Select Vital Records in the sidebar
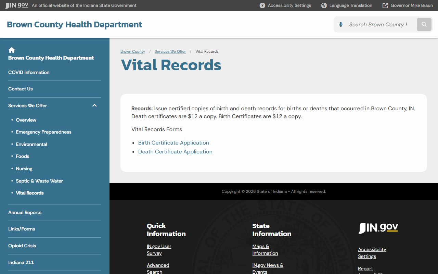 (x=30, y=193)
